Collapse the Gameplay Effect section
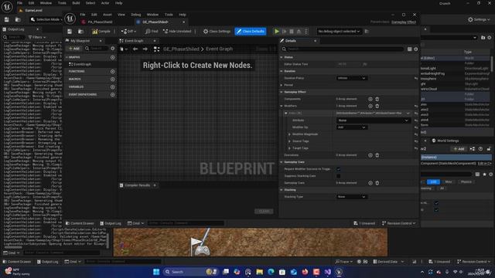Image resolution: width=495 pixels, height=278 pixels. [282, 92]
